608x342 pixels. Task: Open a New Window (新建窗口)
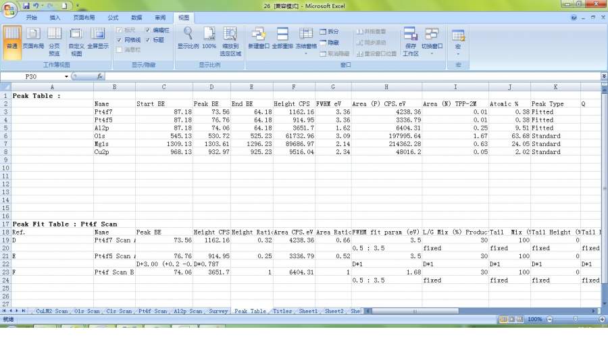click(259, 38)
